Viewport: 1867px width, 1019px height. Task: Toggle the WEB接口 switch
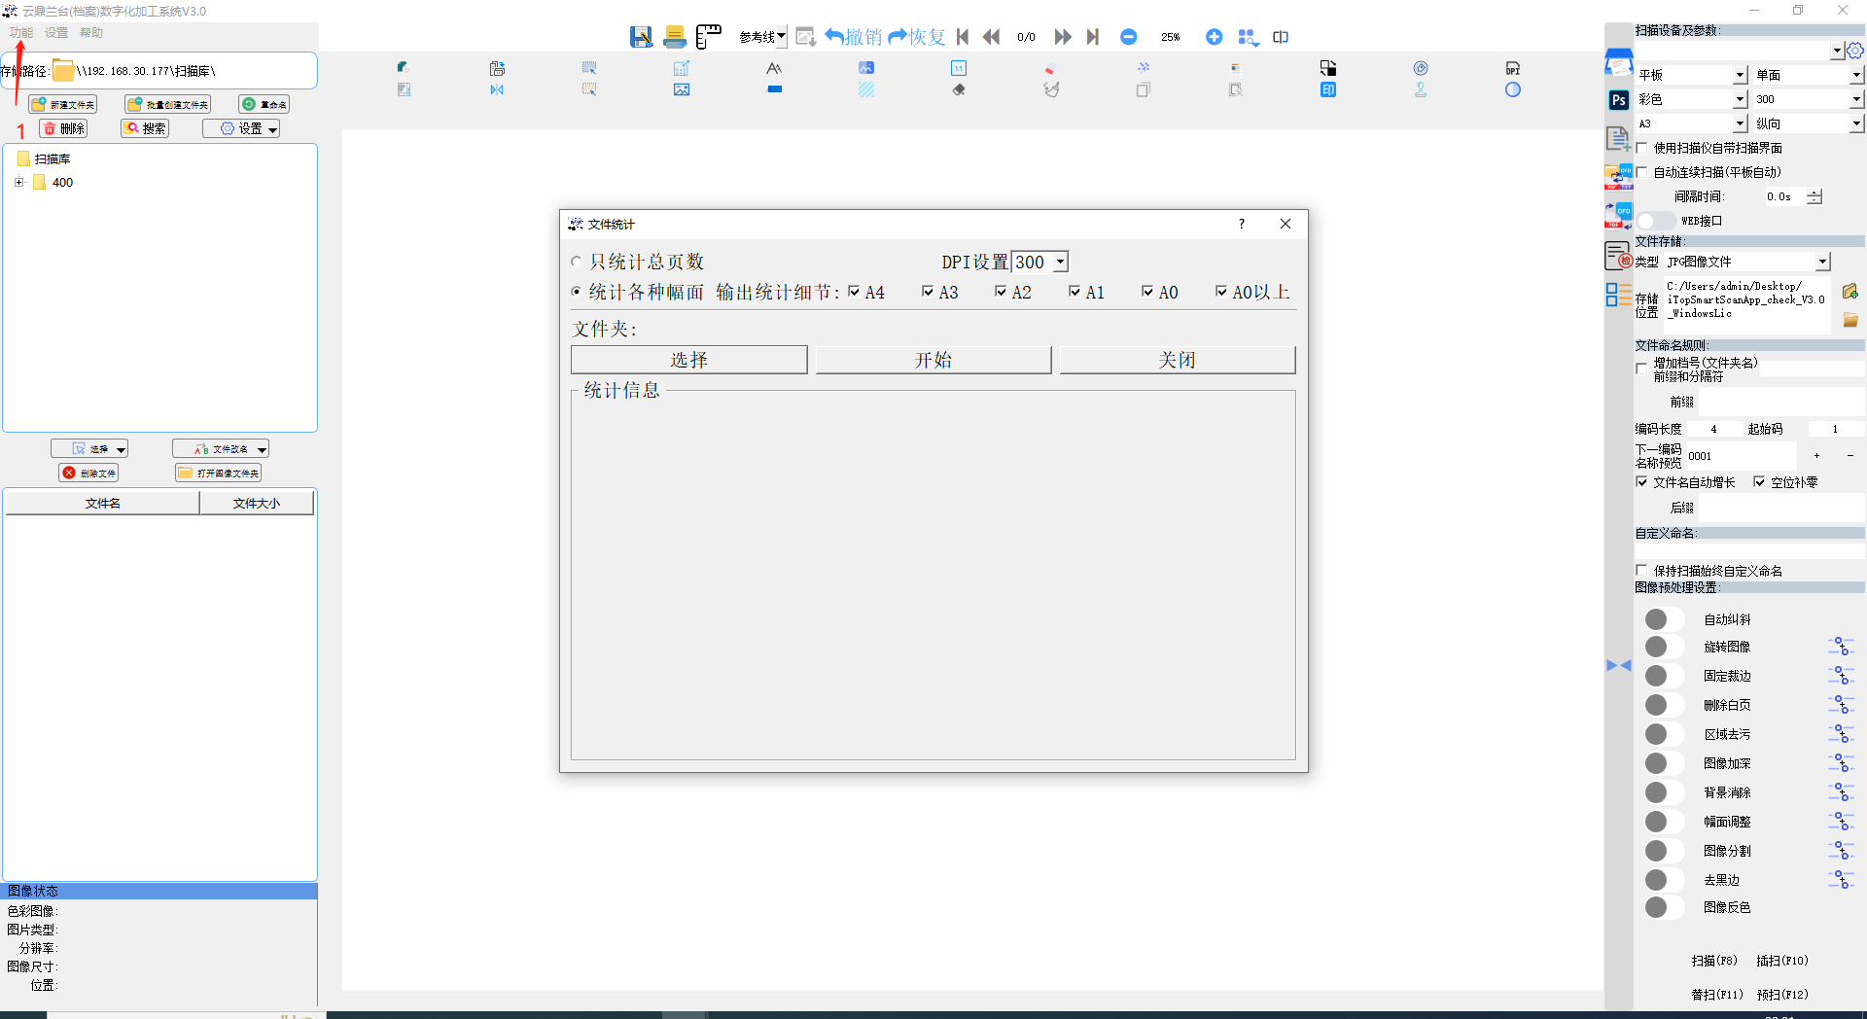[1655, 221]
